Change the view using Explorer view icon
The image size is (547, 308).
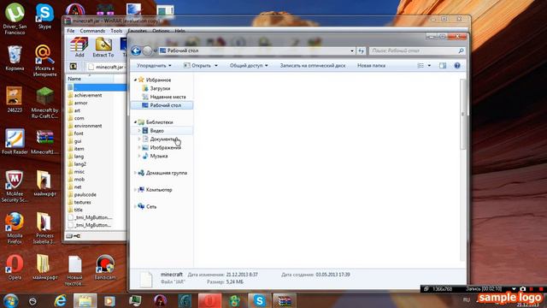tap(421, 66)
